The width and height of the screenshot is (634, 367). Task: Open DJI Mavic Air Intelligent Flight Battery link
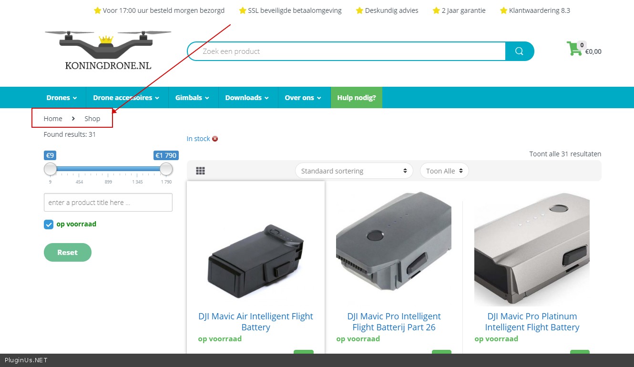[x=256, y=322]
